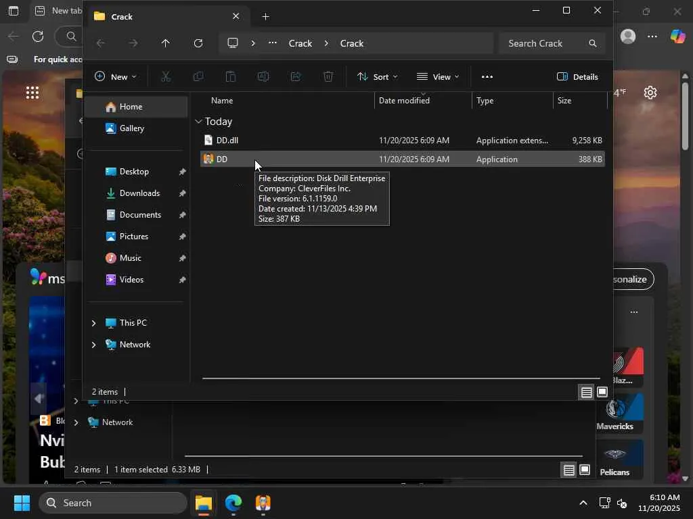This screenshot has height=519, width=693.
Task: Open the Windows Start menu
Action: [22, 503]
